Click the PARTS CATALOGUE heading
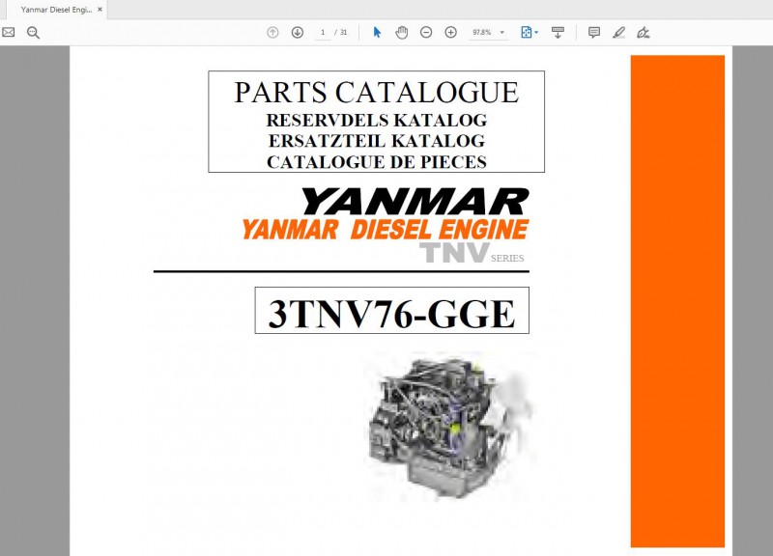The width and height of the screenshot is (773, 556). (x=377, y=92)
